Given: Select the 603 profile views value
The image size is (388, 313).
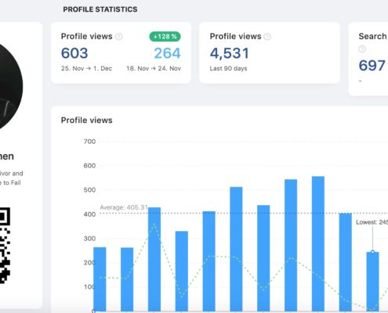Looking at the screenshot, I should [74, 53].
